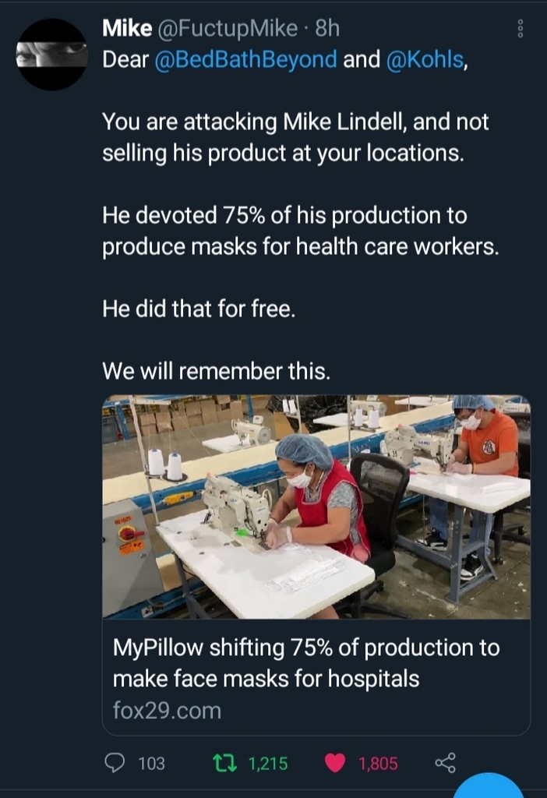
Task: Tap the display name Mike
Action: pos(127,29)
